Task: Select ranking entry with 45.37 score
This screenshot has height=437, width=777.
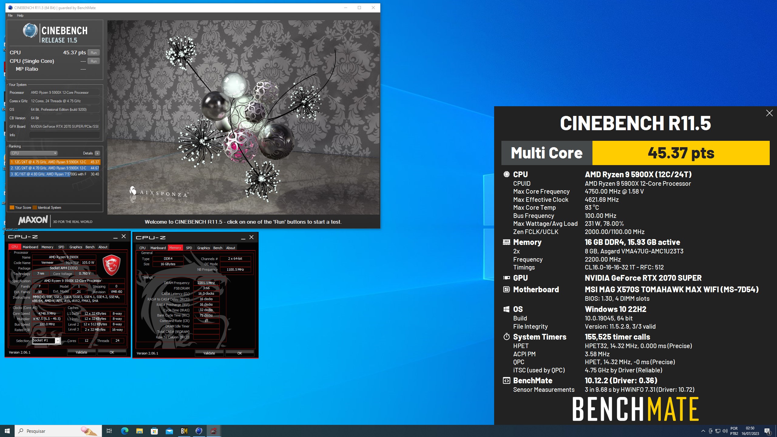Action: (55, 162)
